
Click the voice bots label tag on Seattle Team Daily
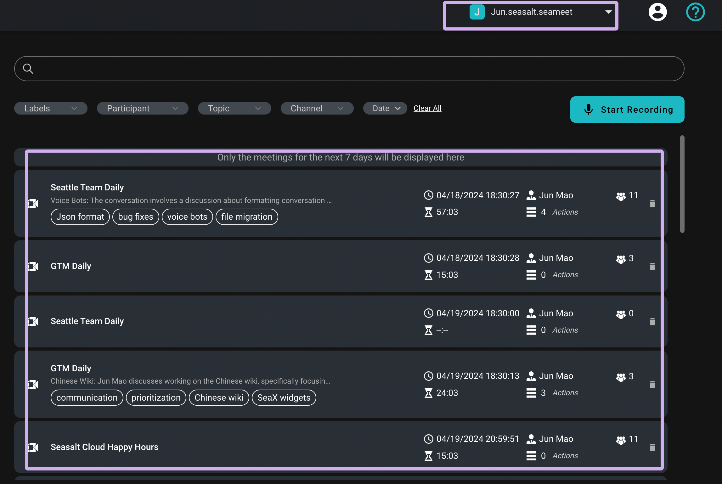pos(187,216)
